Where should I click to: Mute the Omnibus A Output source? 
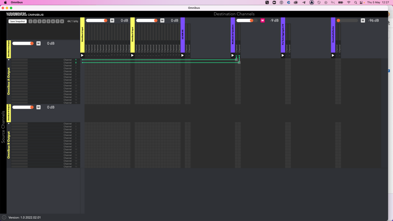point(38,43)
